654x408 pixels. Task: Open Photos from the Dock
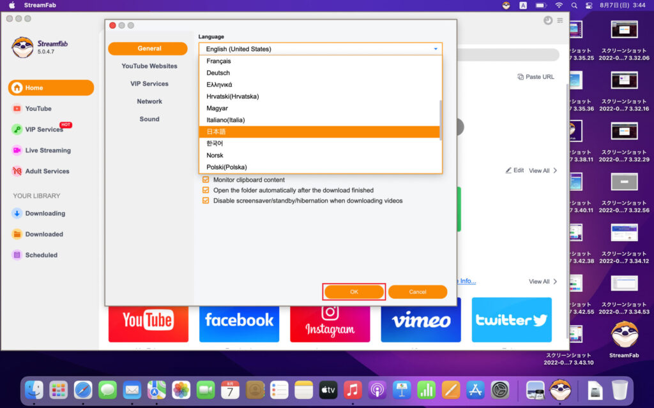pos(181,391)
